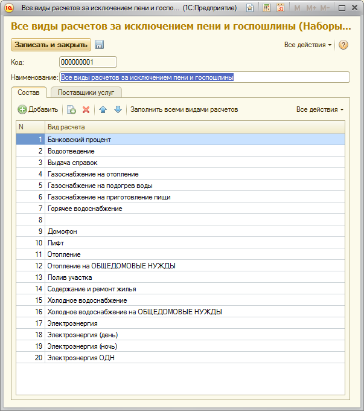Open the calendar icon in title bar
Screen dimensions: 364x411
point(281,8)
